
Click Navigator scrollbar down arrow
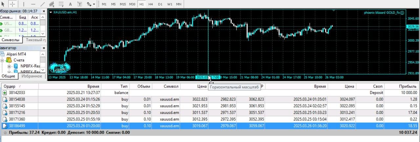pos(43,70)
